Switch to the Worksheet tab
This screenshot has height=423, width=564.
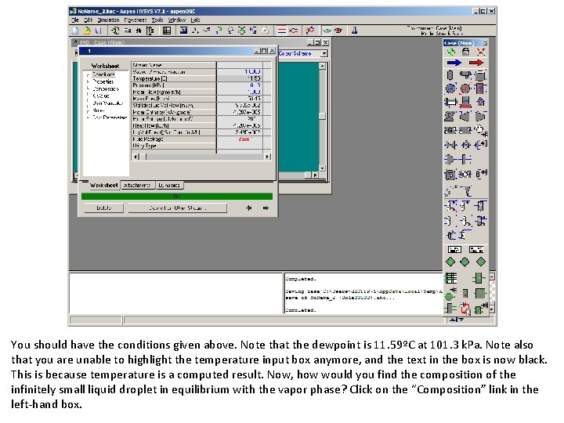[103, 185]
